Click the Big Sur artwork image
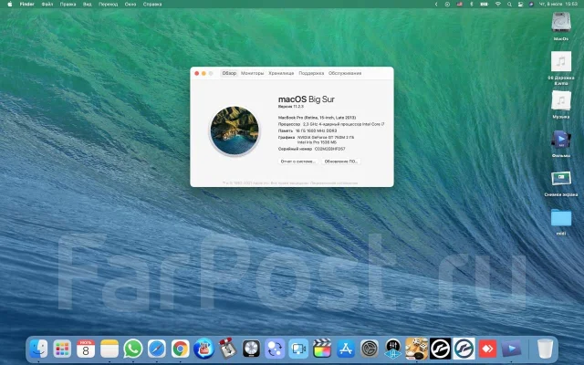The width and height of the screenshot is (584, 365). [235, 130]
